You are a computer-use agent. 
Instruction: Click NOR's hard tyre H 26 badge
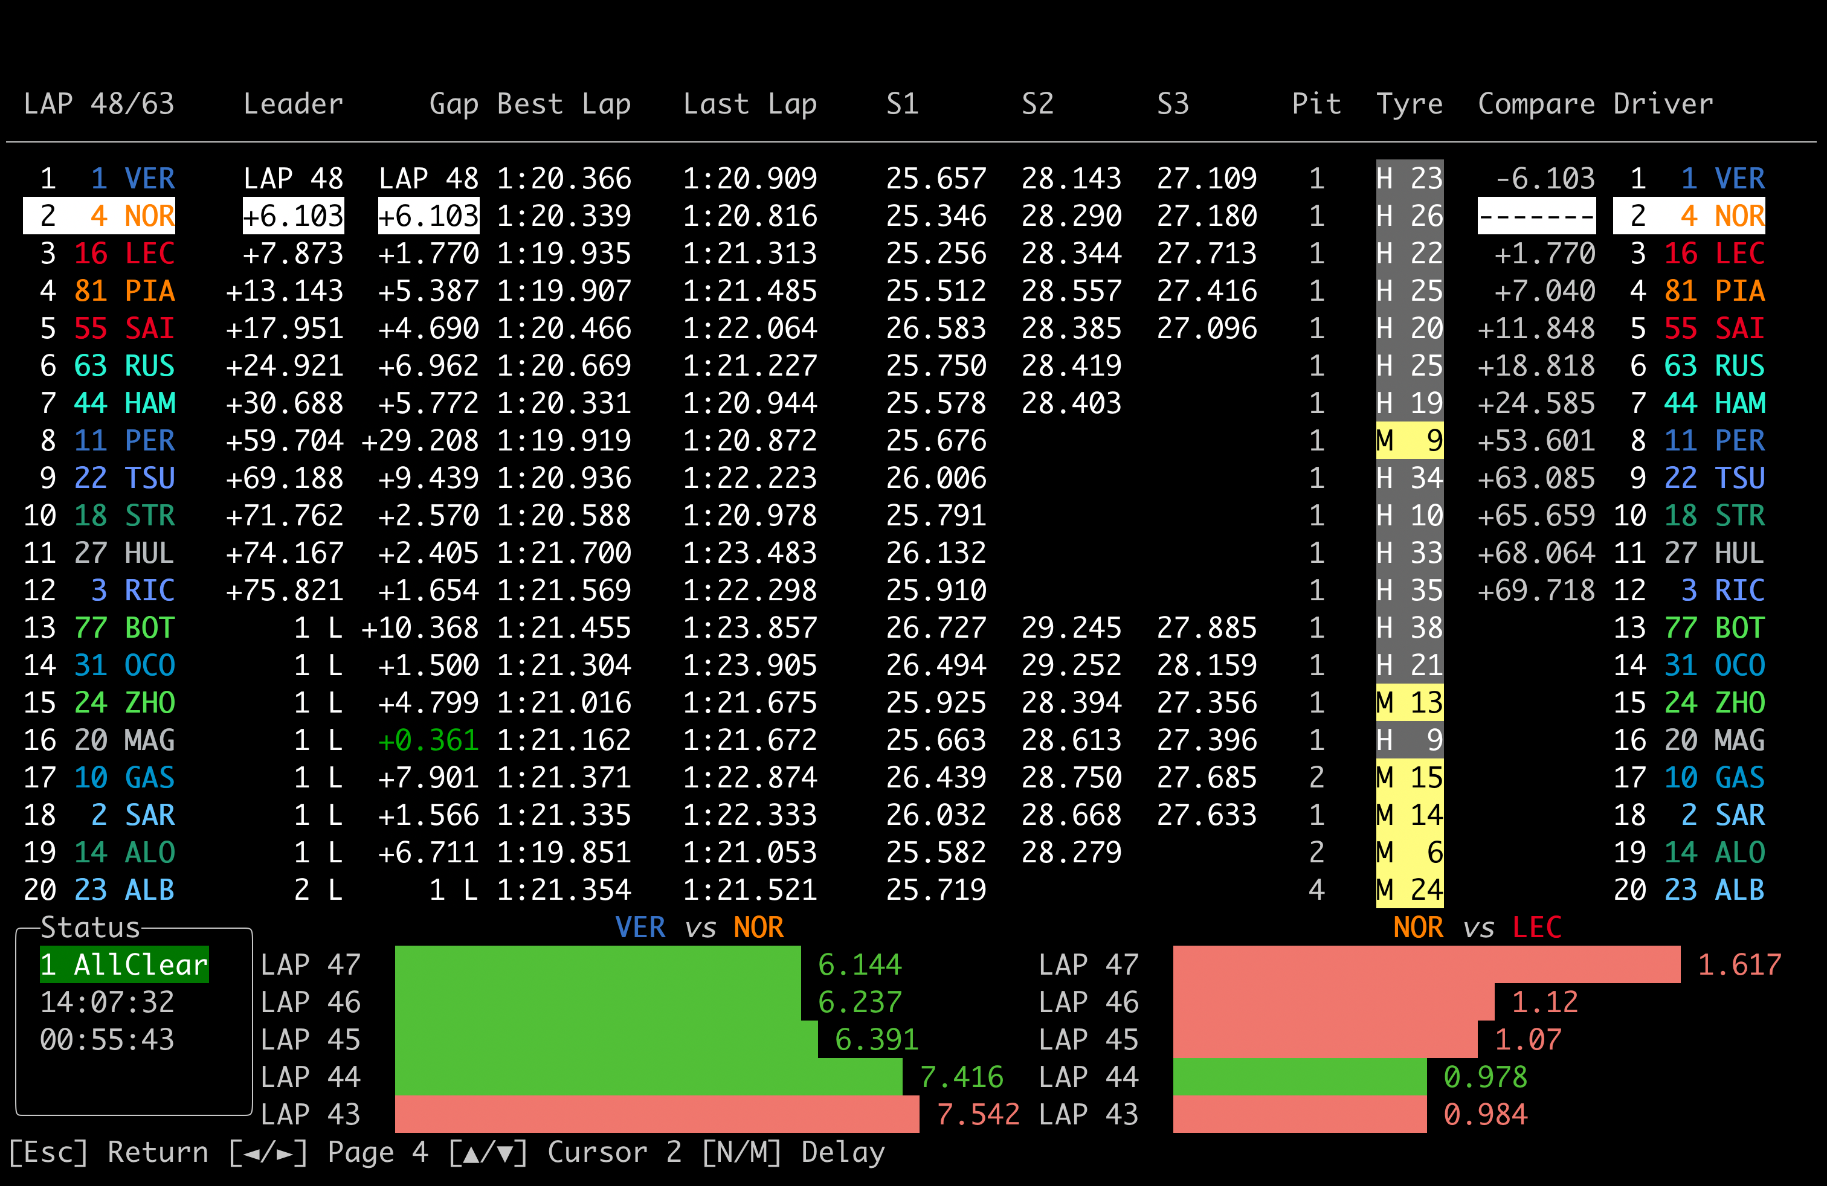1409,216
